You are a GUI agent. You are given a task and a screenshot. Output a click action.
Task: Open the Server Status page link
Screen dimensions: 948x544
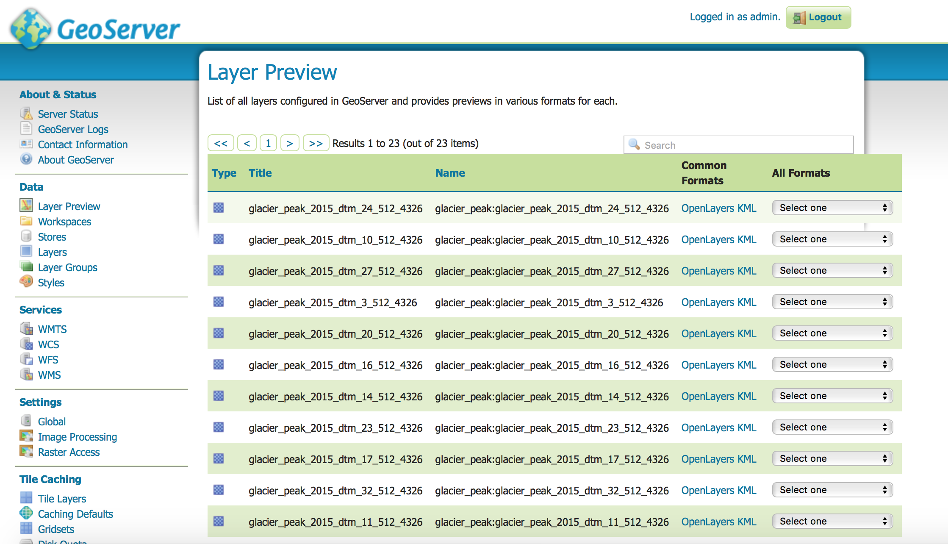click(x=68, y=114)
